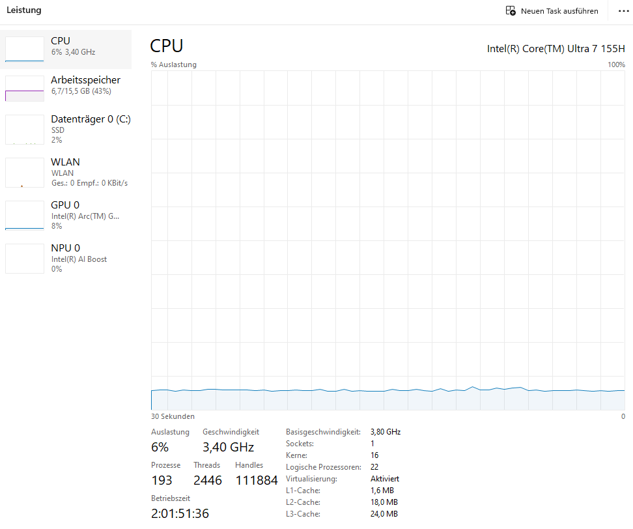Select the Datenträger 0 (C:) label
The height and width of the screenshot is (529, 633).
point(91,119)
